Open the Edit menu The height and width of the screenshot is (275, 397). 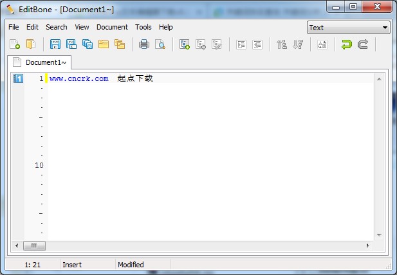click(x=32, y=27)
